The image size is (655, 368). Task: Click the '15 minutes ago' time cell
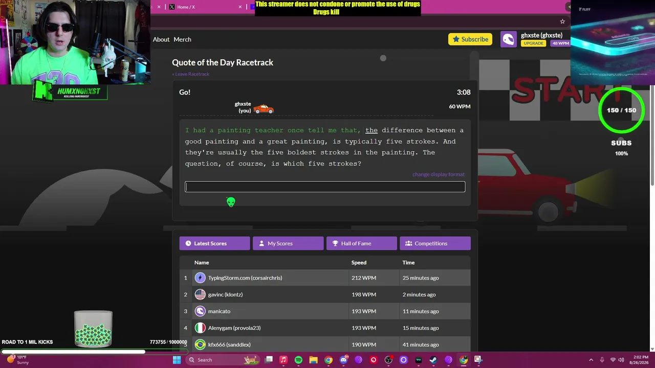coord(421,328)
